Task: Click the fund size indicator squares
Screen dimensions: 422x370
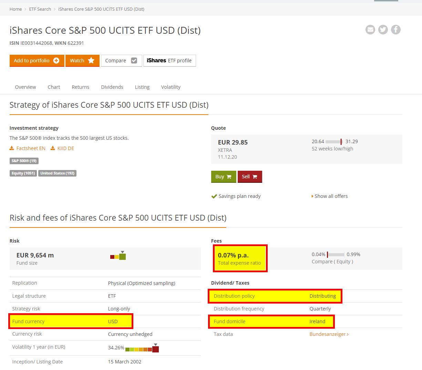Action: point(118,256)
